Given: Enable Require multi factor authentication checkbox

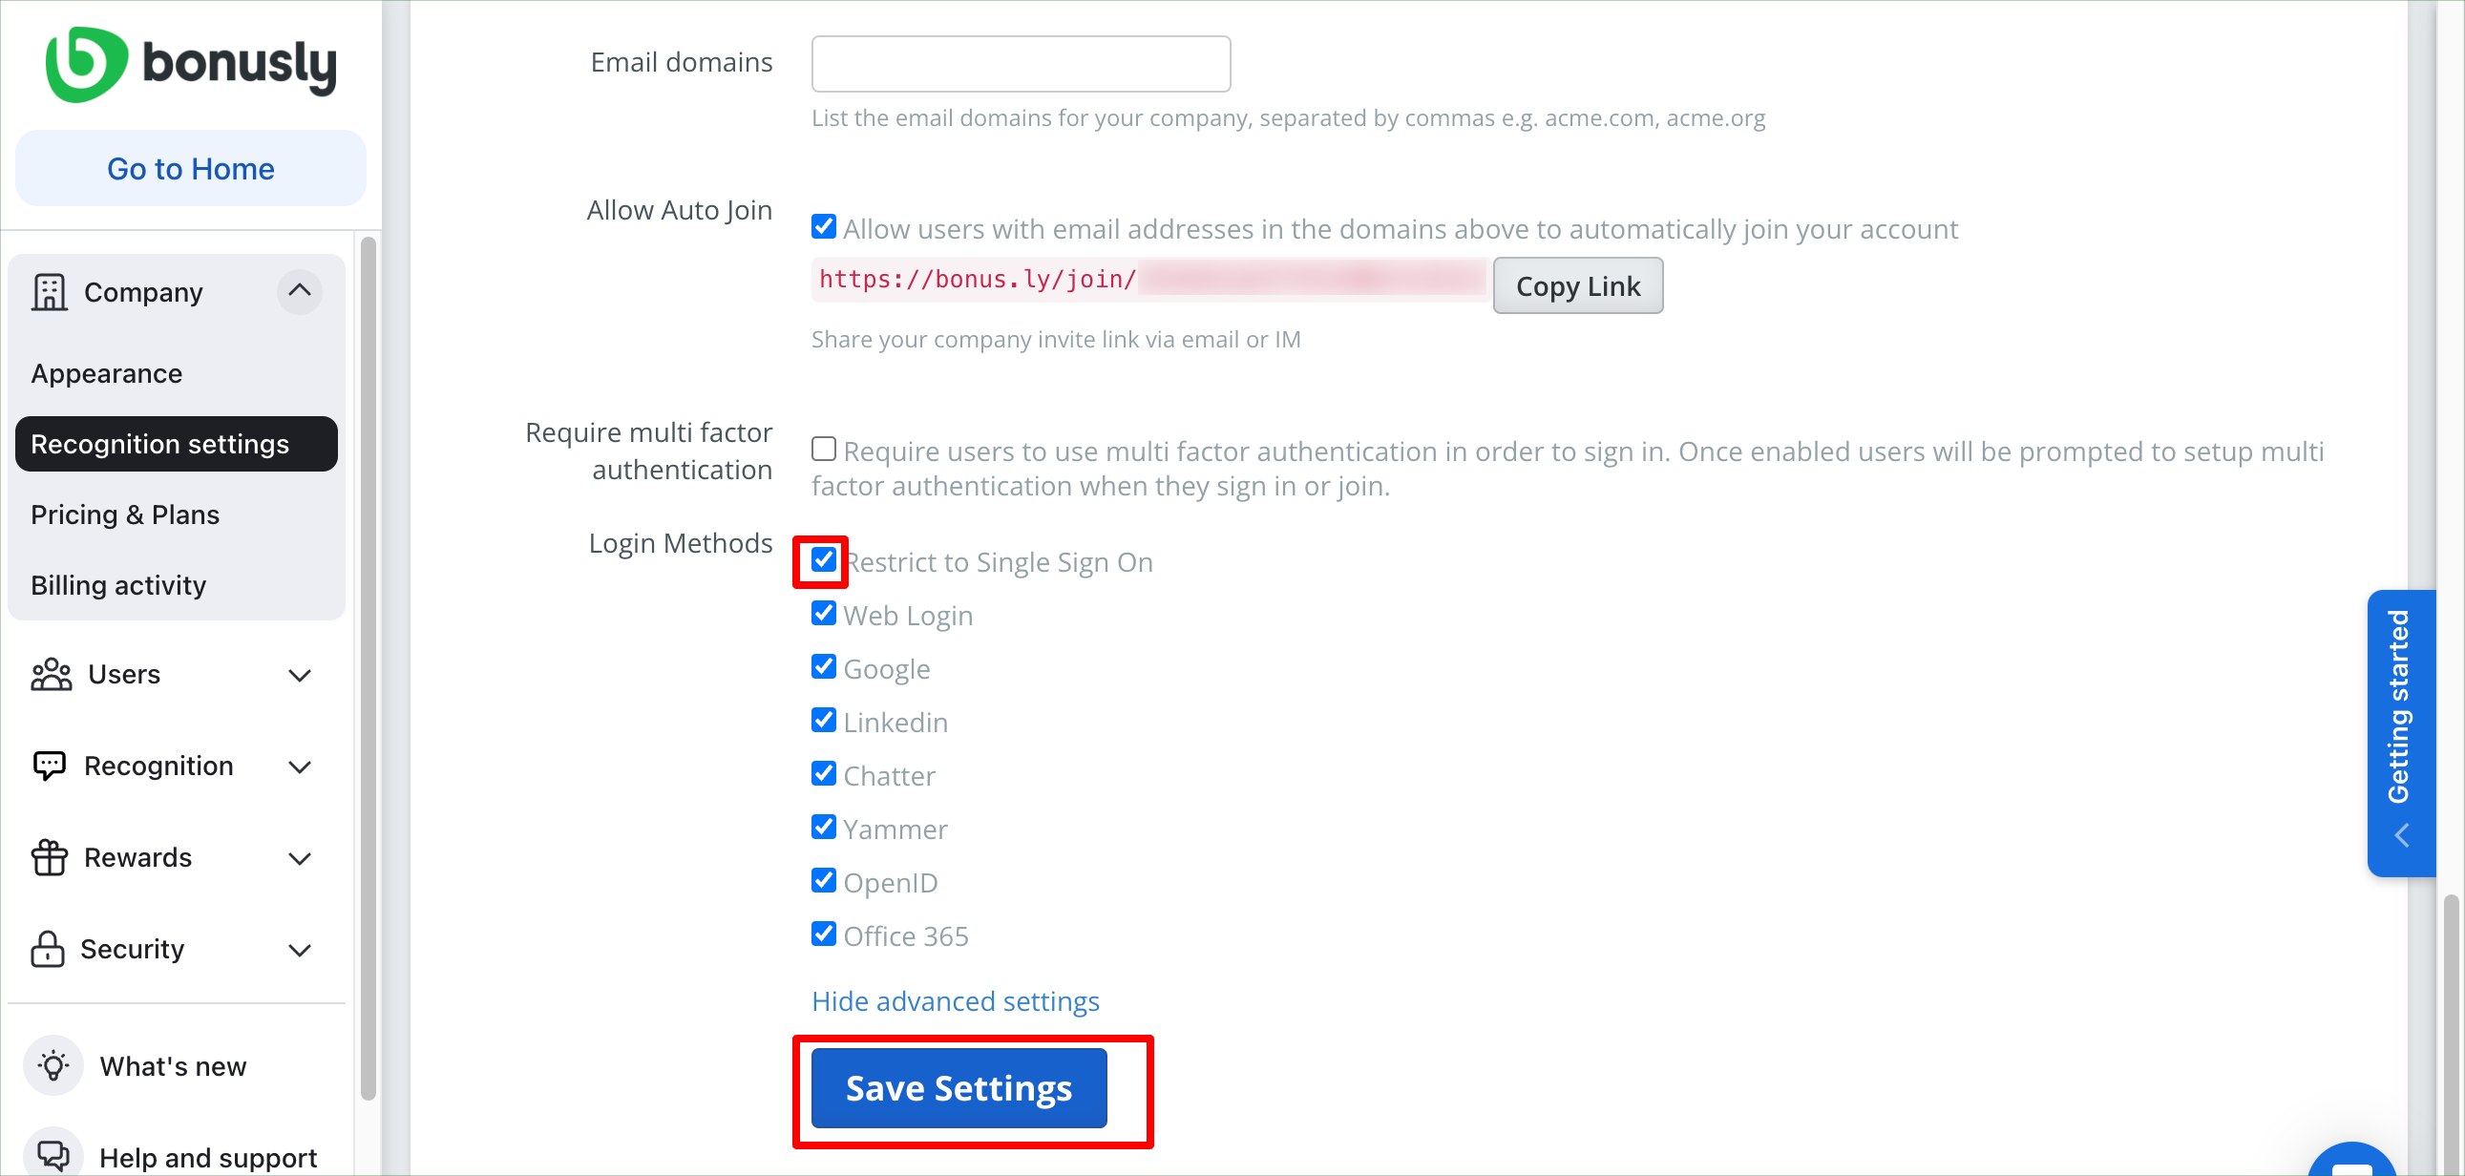Looking at the screenshot, I should pos(823,449).
